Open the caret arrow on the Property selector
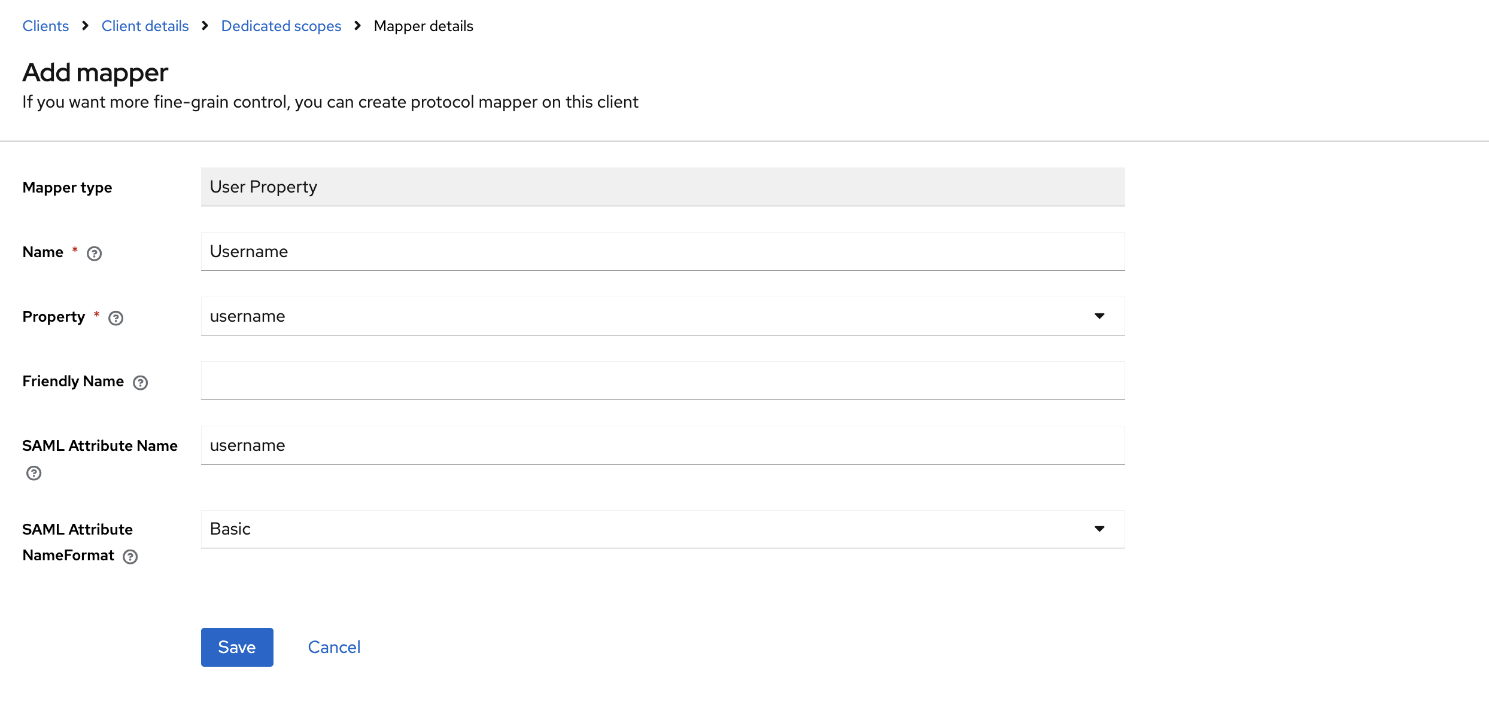1489x708 pixels. pos(1100,316)
